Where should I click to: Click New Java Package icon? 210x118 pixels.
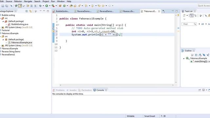60,6
